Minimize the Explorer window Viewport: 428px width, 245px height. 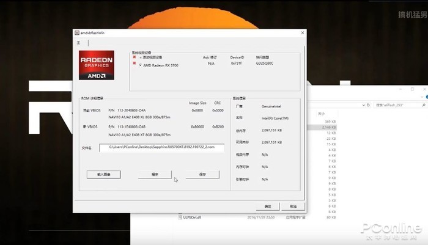pyautogui.click(x=400, y=89)
